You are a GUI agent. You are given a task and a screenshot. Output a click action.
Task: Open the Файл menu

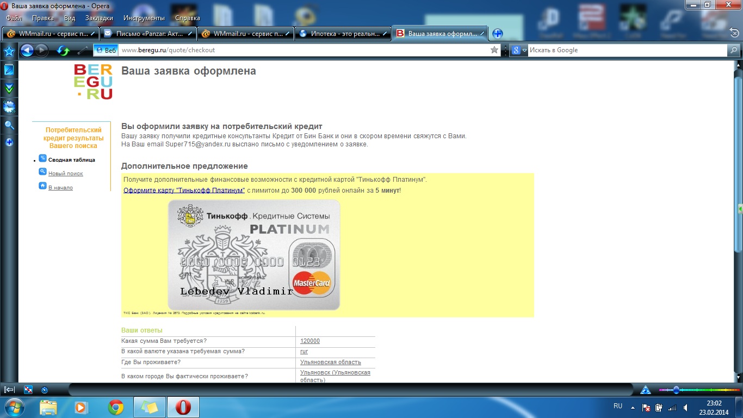(14, 18)
